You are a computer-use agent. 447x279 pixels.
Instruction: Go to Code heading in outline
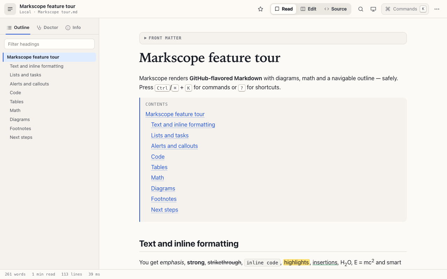point(49,93)
